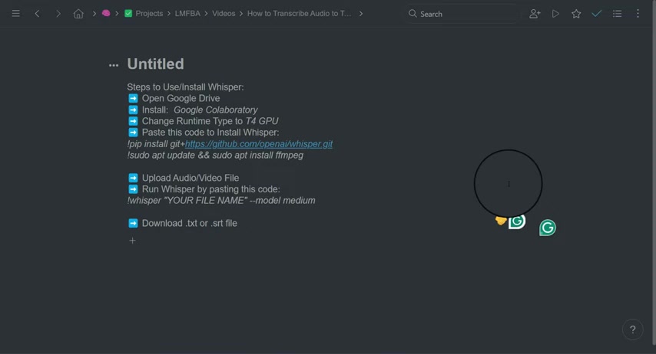Open 'How to Transcribe Audio to T...' breadcrumb

tap(299, 13)
